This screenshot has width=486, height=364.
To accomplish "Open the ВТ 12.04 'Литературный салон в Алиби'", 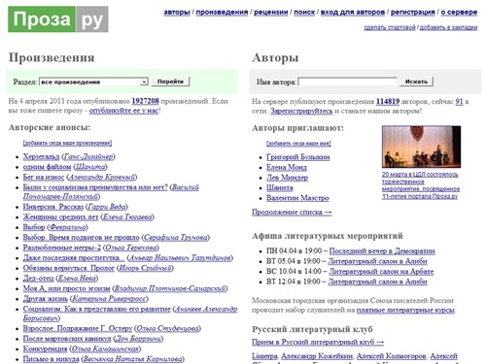I will [377, 281].
